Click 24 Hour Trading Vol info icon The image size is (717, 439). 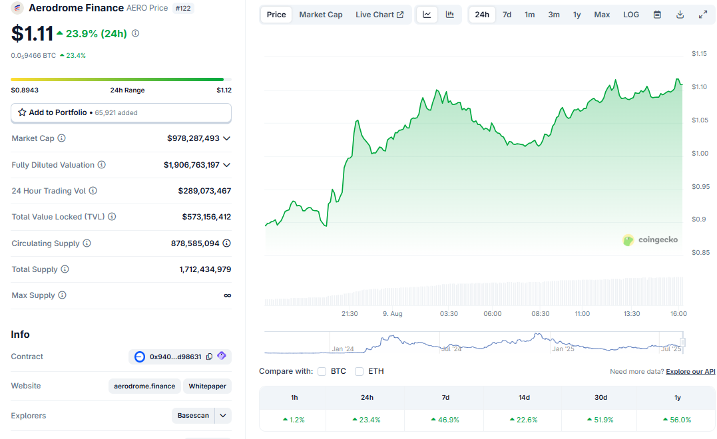[x=93, y=190]
